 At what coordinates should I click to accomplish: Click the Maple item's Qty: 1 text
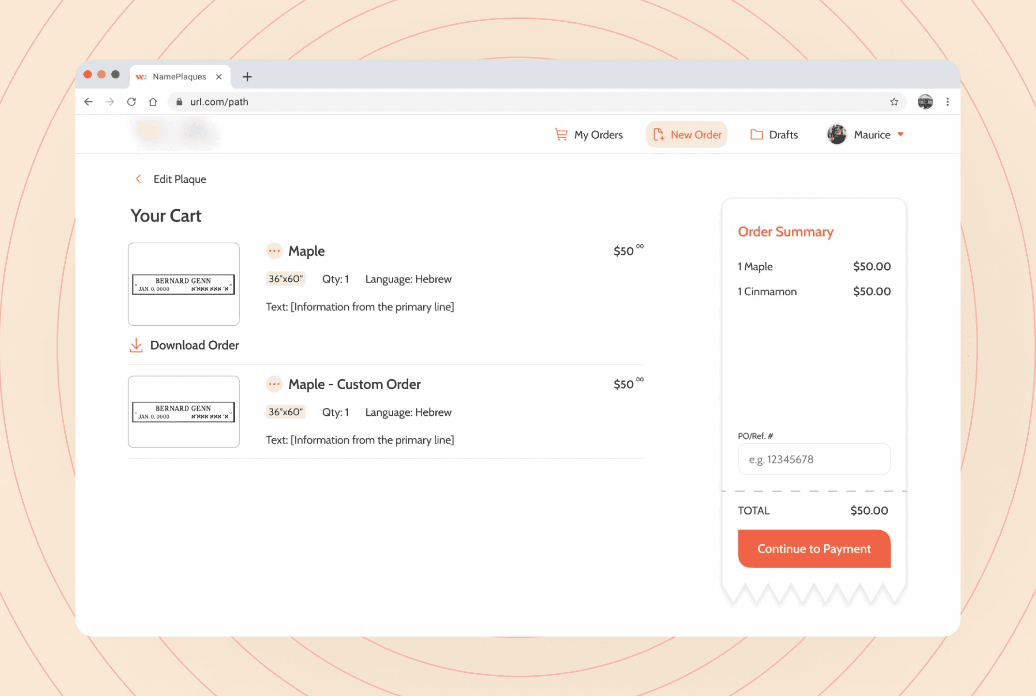pyautogui.click(x=335, y=279)
